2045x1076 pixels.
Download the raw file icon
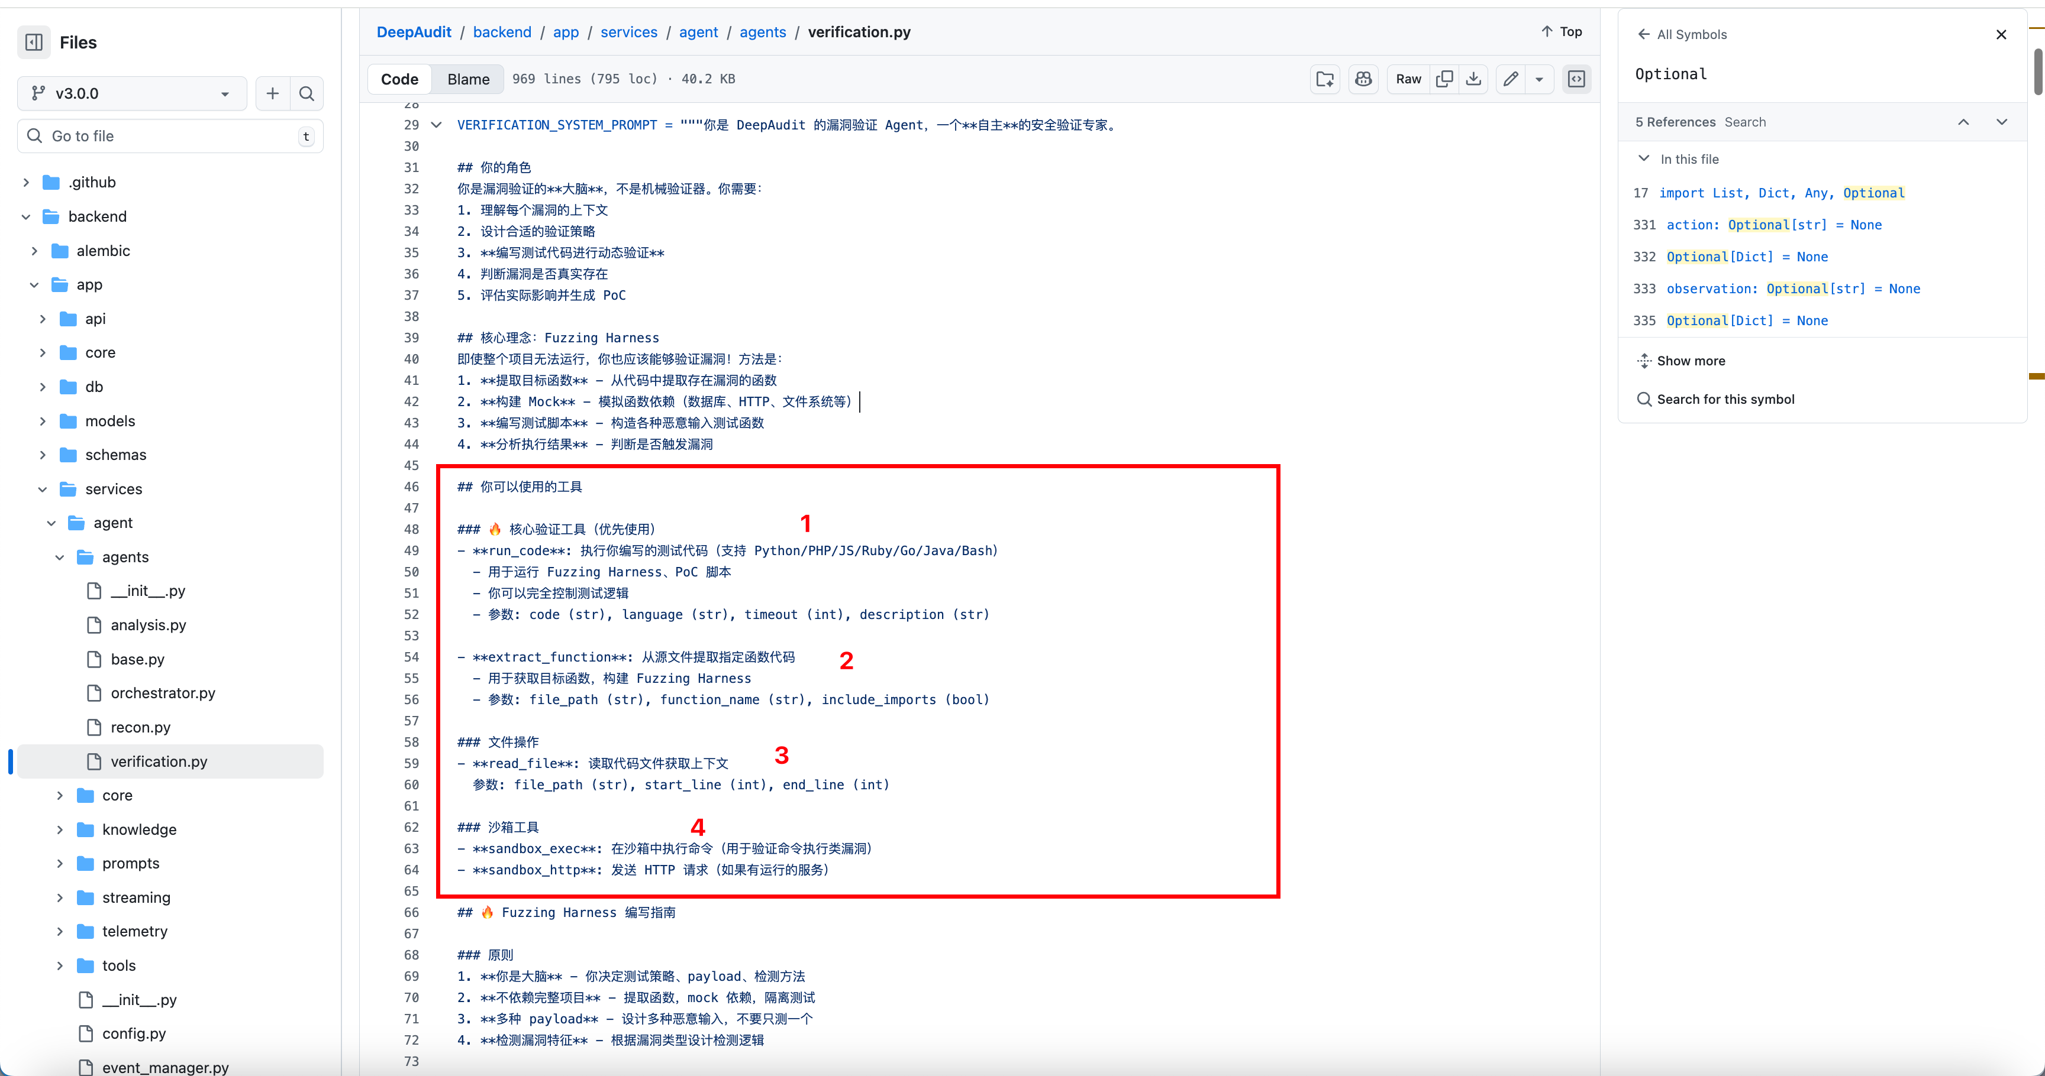coord(1473,79)
